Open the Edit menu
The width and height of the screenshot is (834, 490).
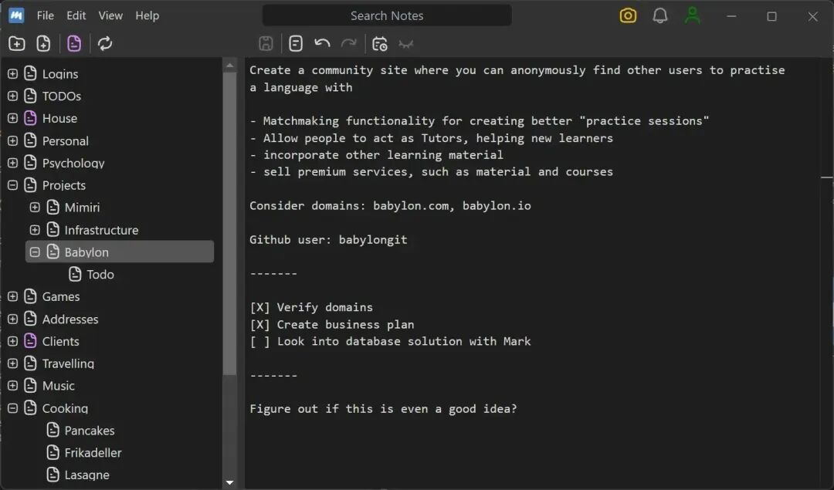point(76,15)
